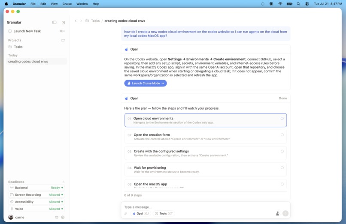Image resolution: width=346 pixels, height=224 pixels.
Task: Click the Done label on plan card
Action: coord(282,98)
